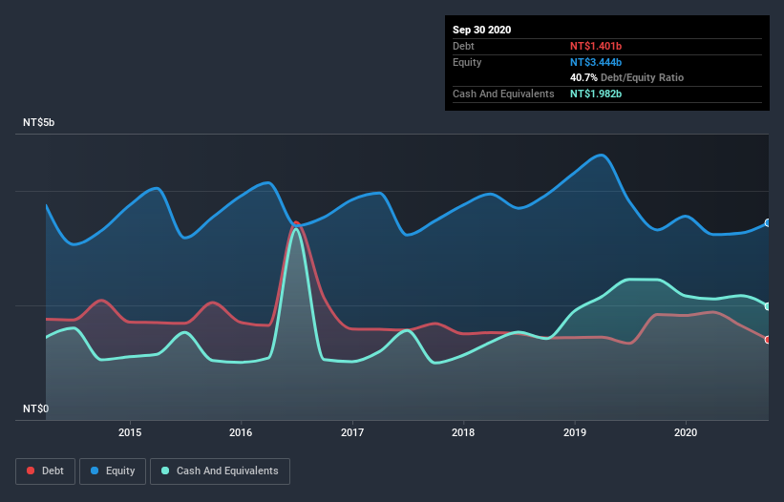Click the NT$5b y-axis label
This screenshot has height=502, width=784.
(38, 122)
